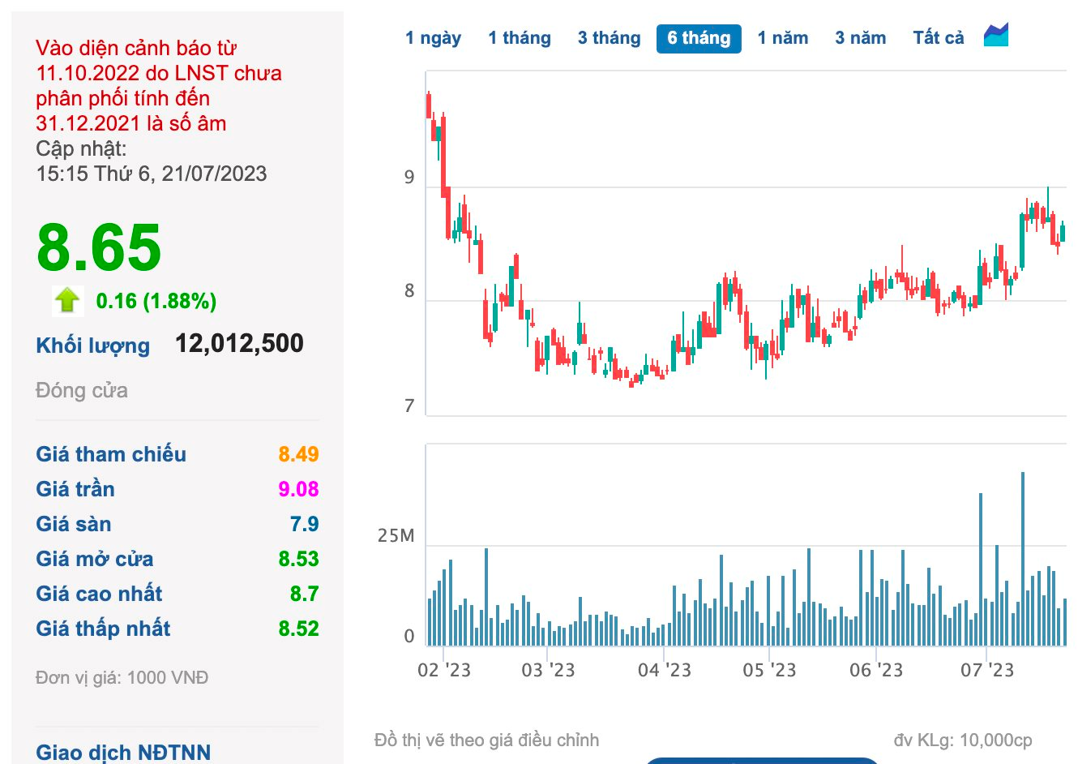This screenshot has height=764, width=1078.
Task: Click the 05 '23 date axis label
Action: coord(769,670)
